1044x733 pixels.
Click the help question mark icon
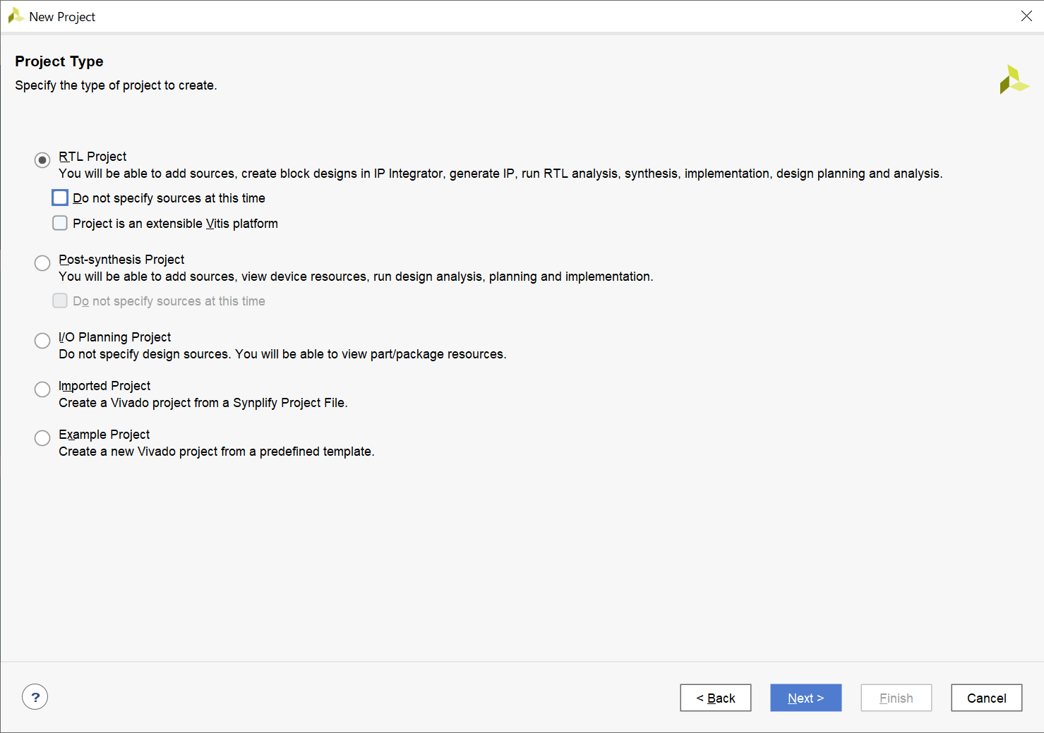pos(35,697)
